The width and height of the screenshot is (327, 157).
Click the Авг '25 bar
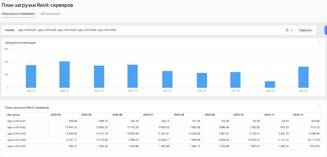[167, 79]
